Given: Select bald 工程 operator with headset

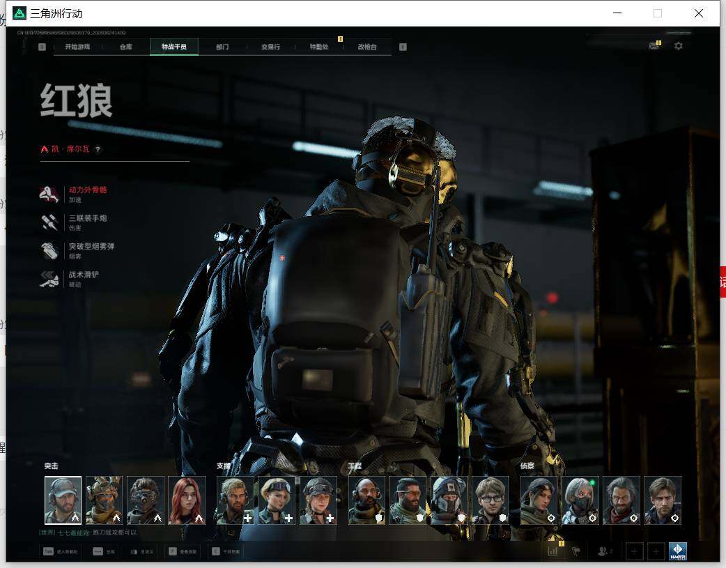Looking at the screenshot, I should 366,500.
